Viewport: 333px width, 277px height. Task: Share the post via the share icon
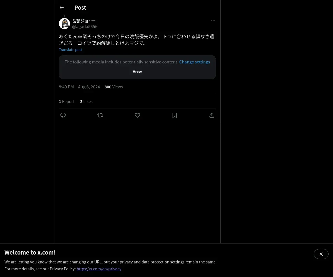(212, 115)
